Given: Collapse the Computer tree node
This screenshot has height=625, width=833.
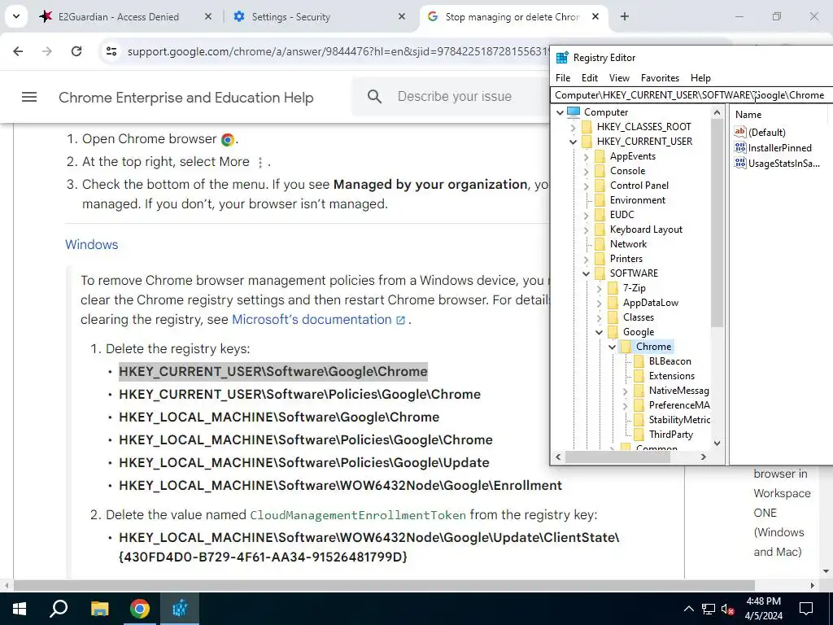Looking at the screenshot, I should (x=560, y=112).
